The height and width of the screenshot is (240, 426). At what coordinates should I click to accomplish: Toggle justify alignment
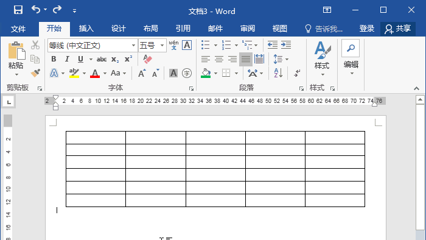[x=246, y=59]
